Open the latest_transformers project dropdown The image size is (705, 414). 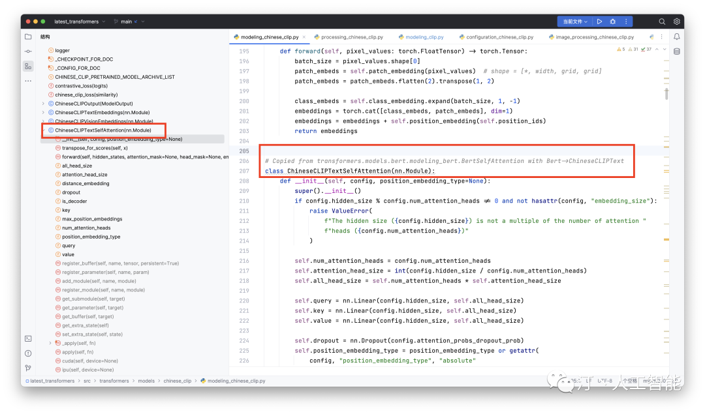[x=80, y=22]
